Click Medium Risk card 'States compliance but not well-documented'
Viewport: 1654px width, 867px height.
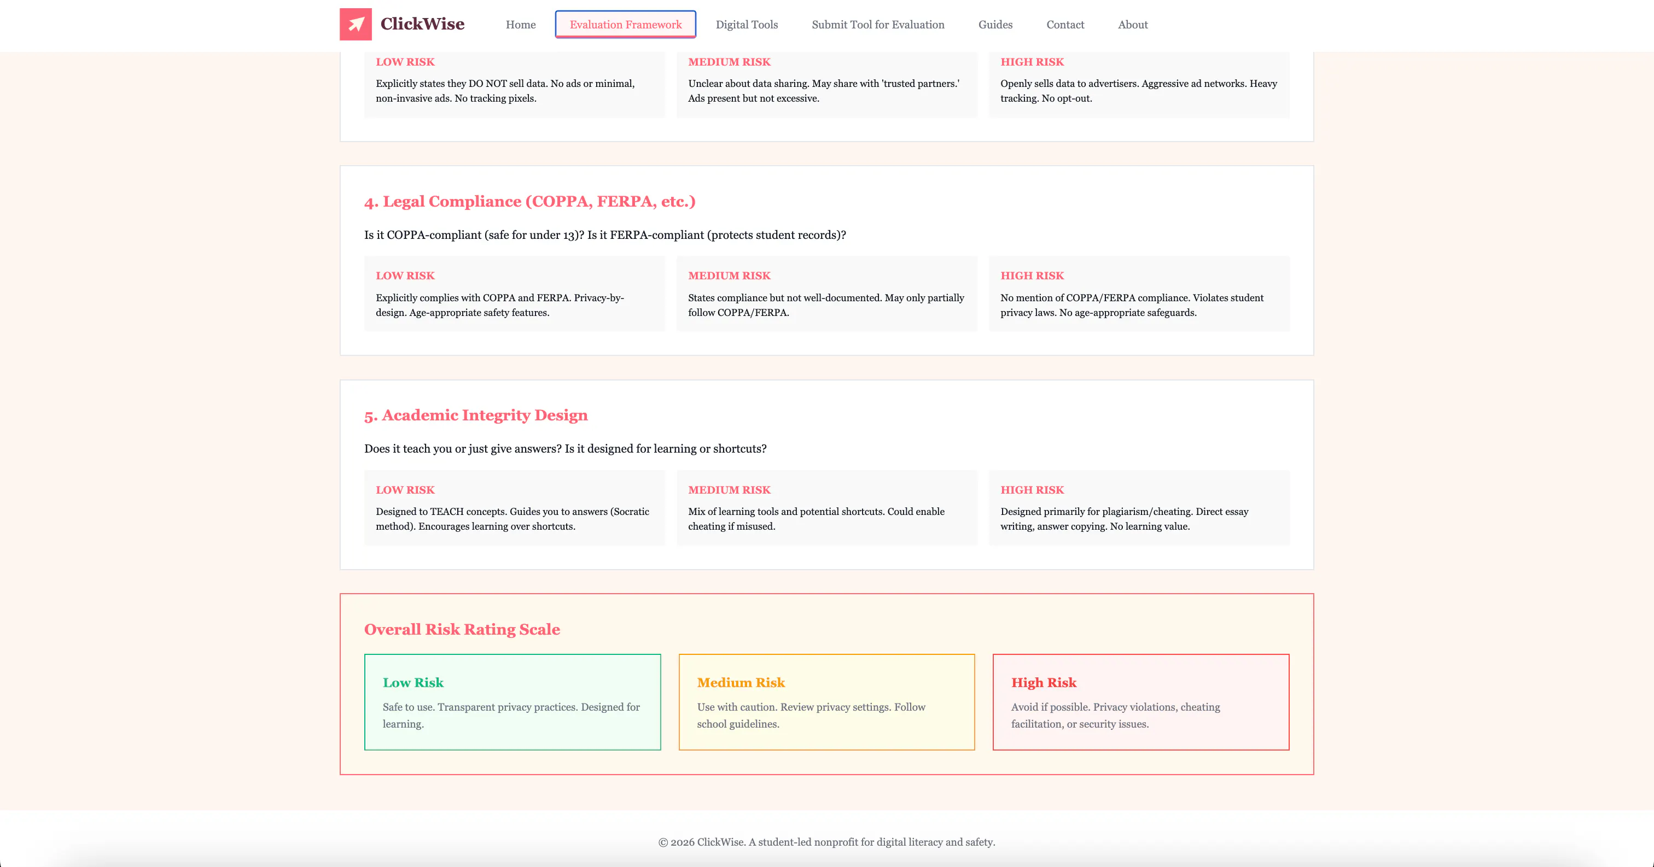(x=827, y=294)
